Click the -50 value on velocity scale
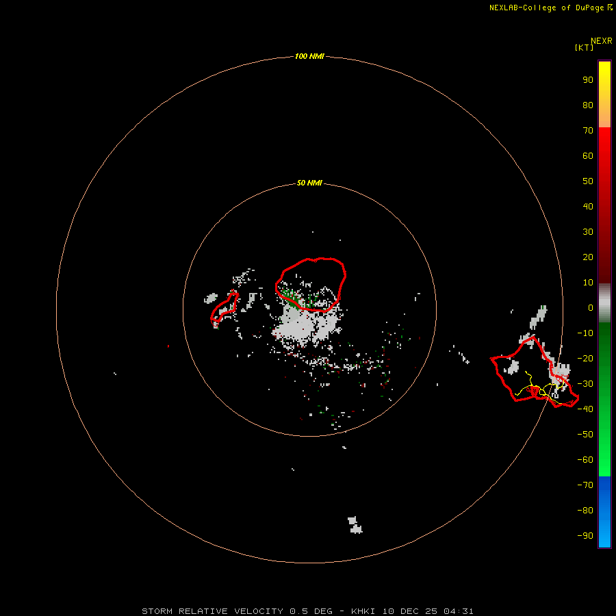Viewport: 616px width, 616px height. pyautogui.click(x=585, y=435)
